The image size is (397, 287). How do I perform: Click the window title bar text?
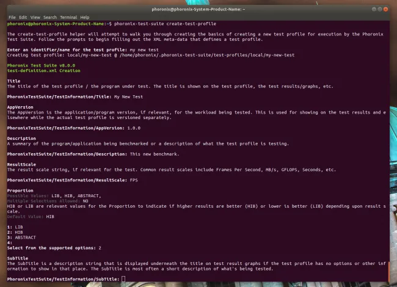[x=198, y=9]
